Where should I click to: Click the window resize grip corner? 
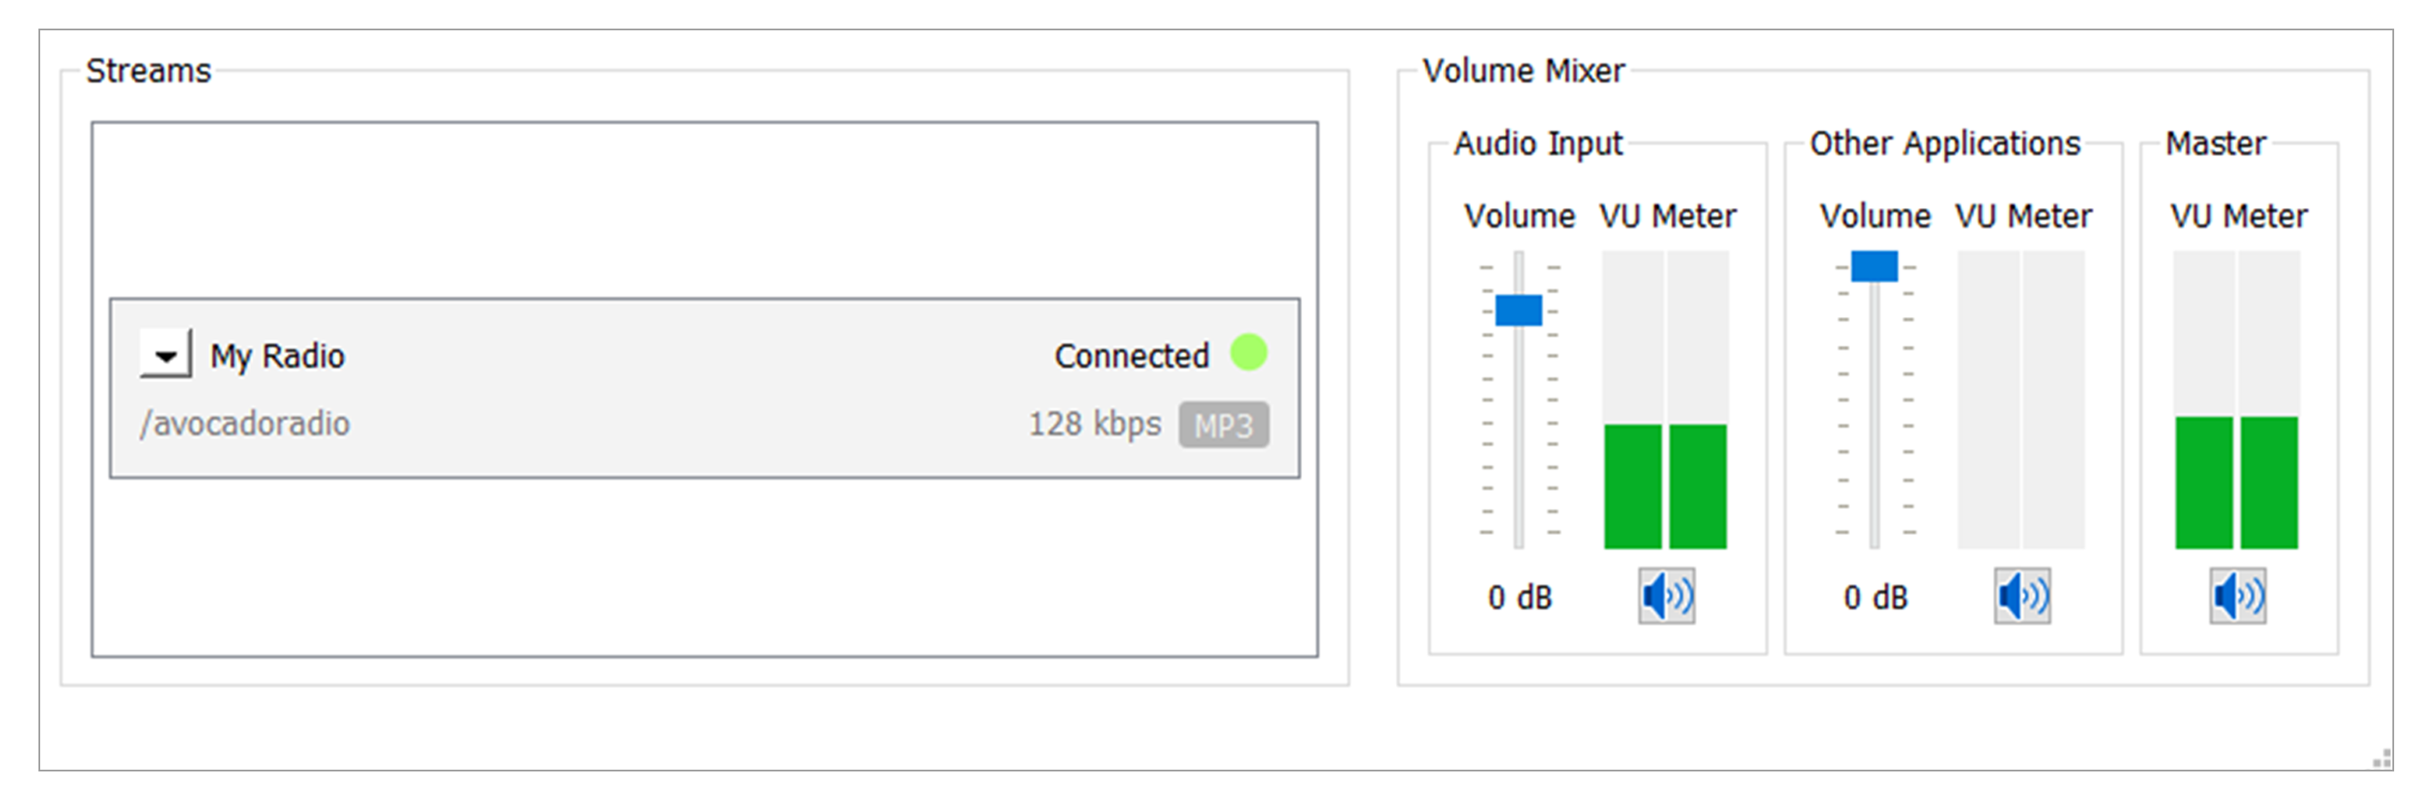pyautogui.click(x=2381, y=759)
